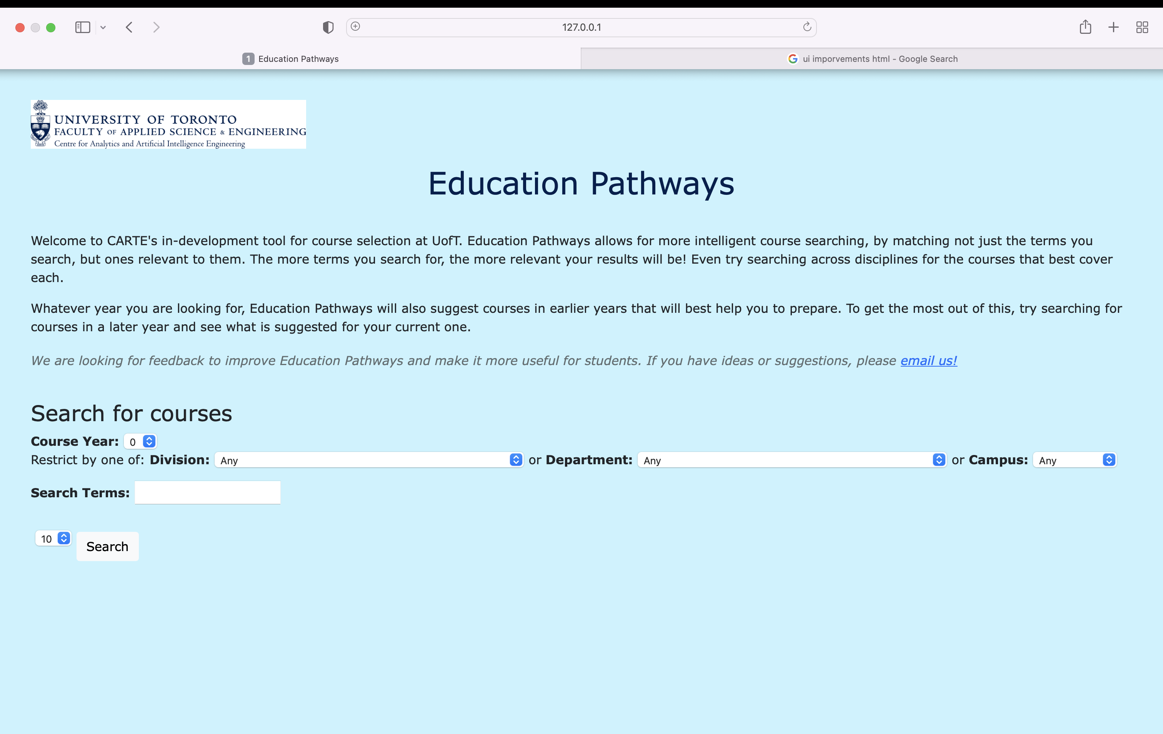
Task: Open the sidebar options chevron menu
Action: click(x=103, y=28)
